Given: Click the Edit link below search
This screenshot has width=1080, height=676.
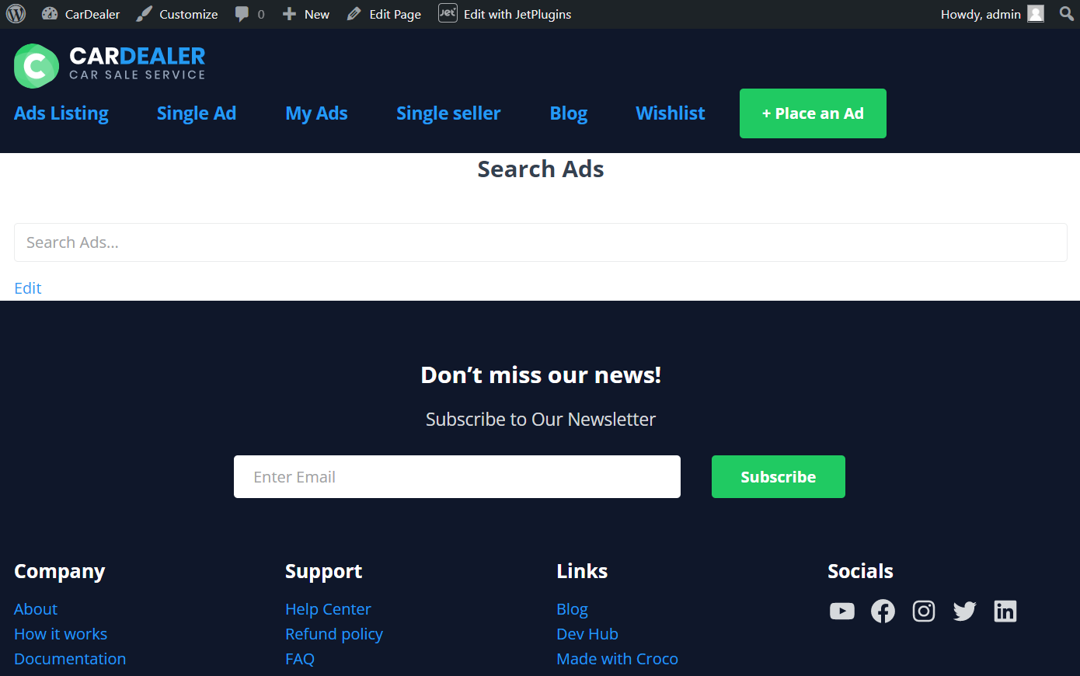Looking at the screenshot, I should [x=28, y=288].
